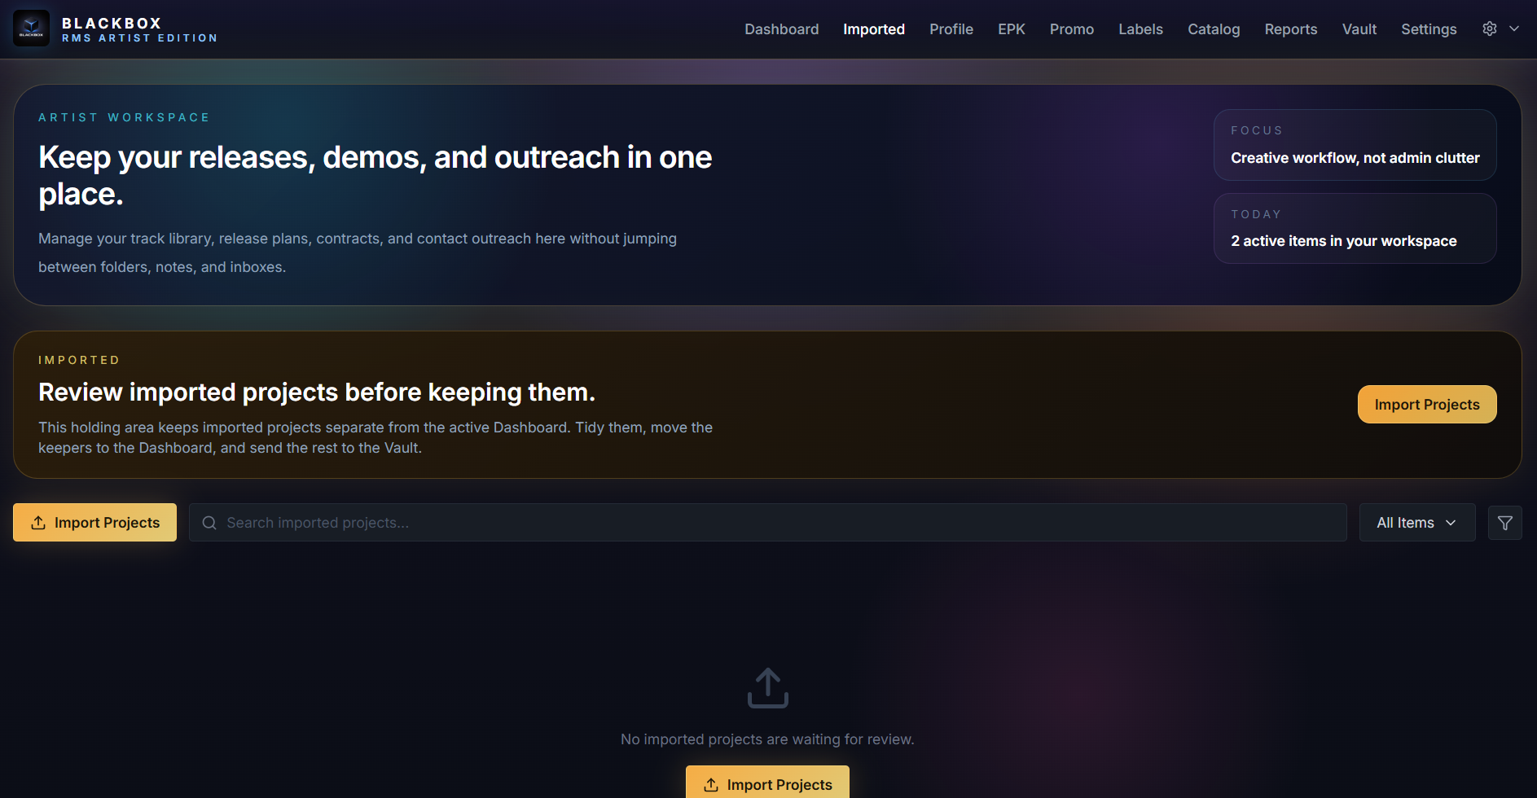Click the upload icon in left Import Projects button
The image size is (1537, 798).
37,523
